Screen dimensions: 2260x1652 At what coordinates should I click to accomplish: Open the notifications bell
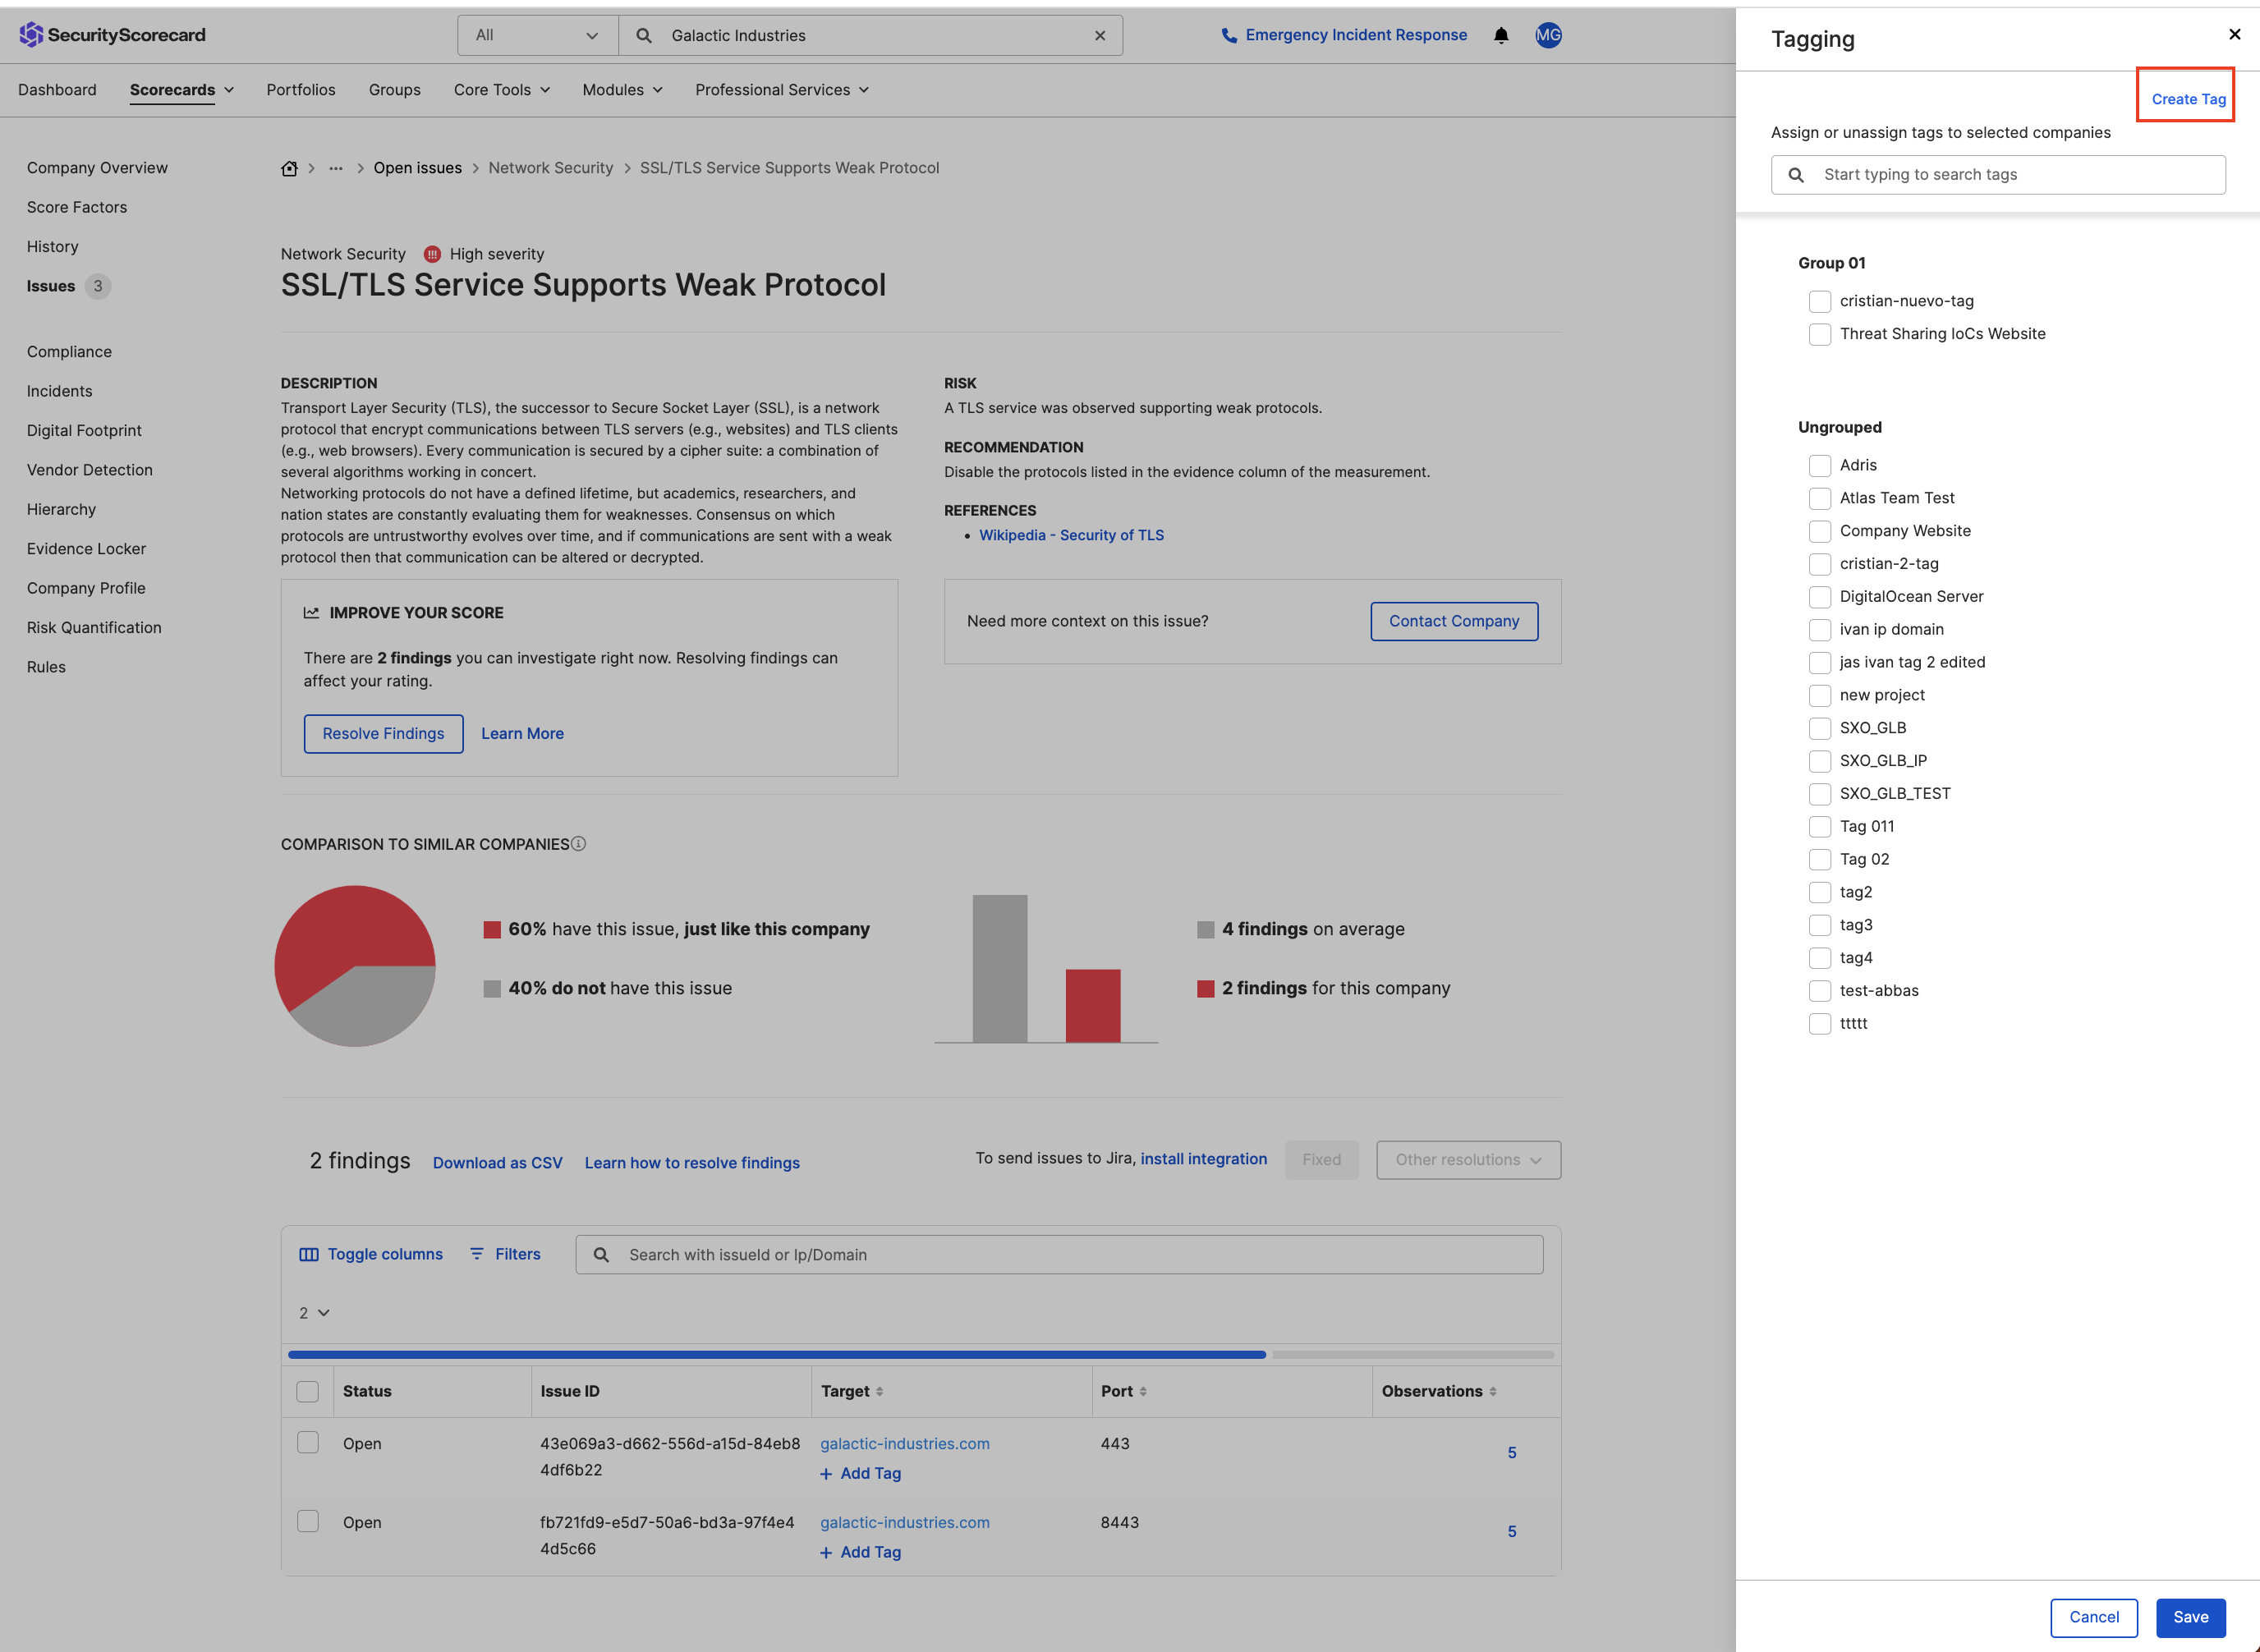[x=1501, y=36]
